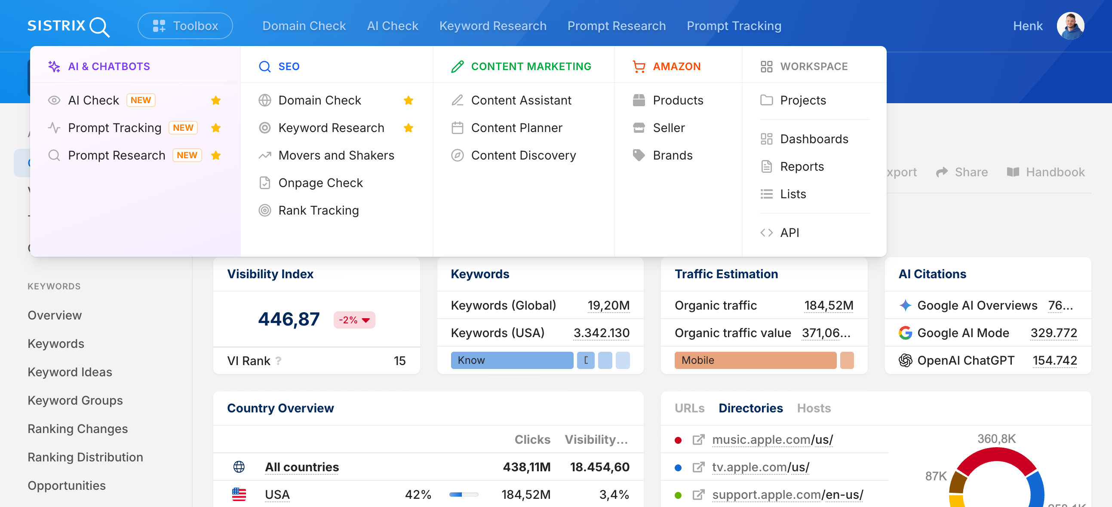Open Domain Check in top navigation
This screenshot has height=507, width=1112.
click(x=304, y=26)
